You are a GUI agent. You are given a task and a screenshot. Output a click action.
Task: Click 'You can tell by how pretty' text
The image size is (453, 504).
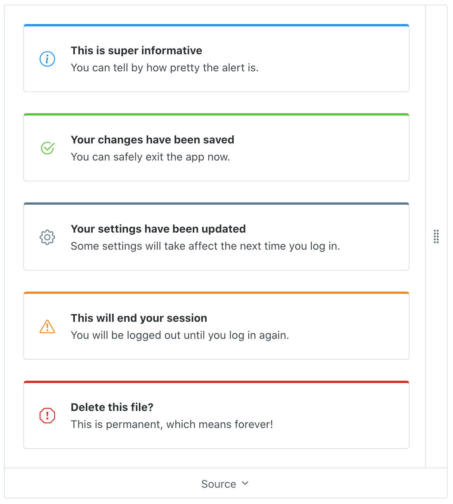(164, 68)
